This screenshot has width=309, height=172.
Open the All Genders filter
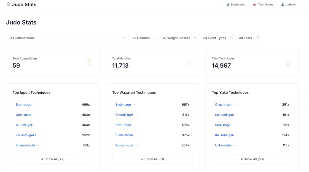pos(142,38)
